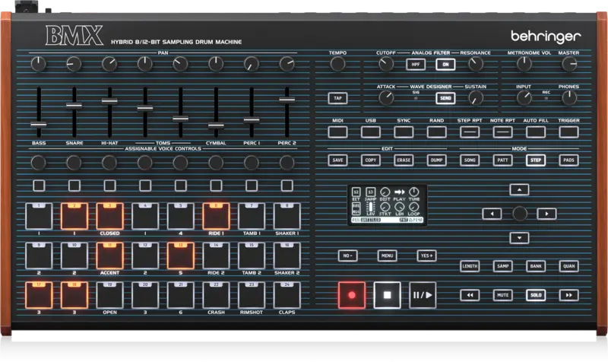
Task: Toggle the MUTE button
Action: pyautogui.click(x=502, y=295)
